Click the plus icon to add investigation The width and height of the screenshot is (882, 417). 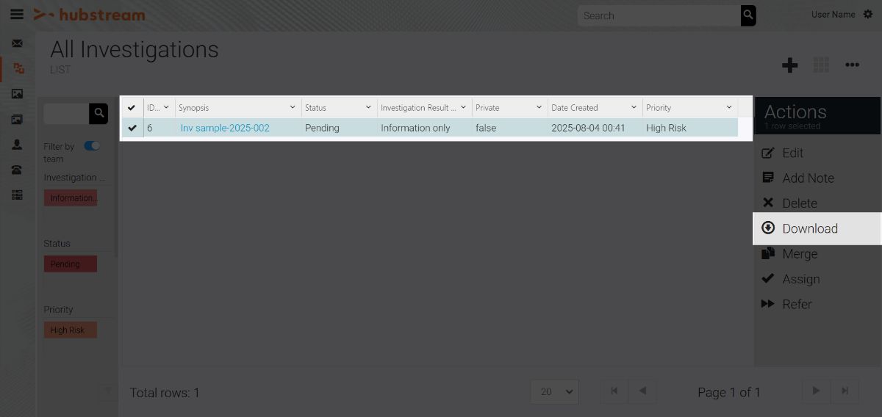tap(790, 65)
